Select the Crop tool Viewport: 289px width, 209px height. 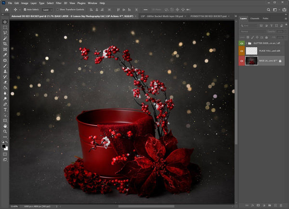tap(5, 44)
